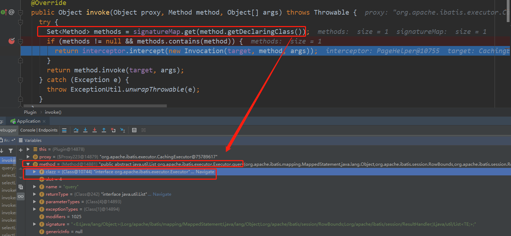
Task: Select the 'modifiers = 1025' row
Action: coord(268,216)
